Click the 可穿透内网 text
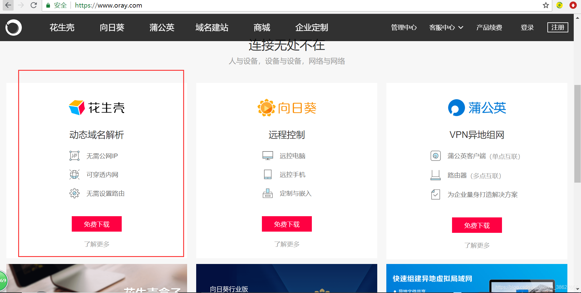581x293 pixels. [x=102, y=175]
